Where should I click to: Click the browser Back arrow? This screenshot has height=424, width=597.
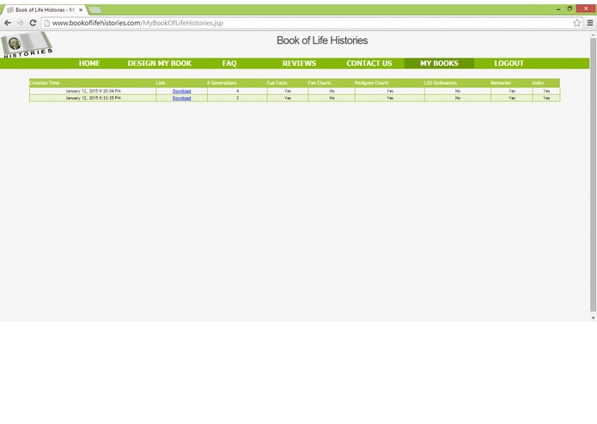[8, 23]
